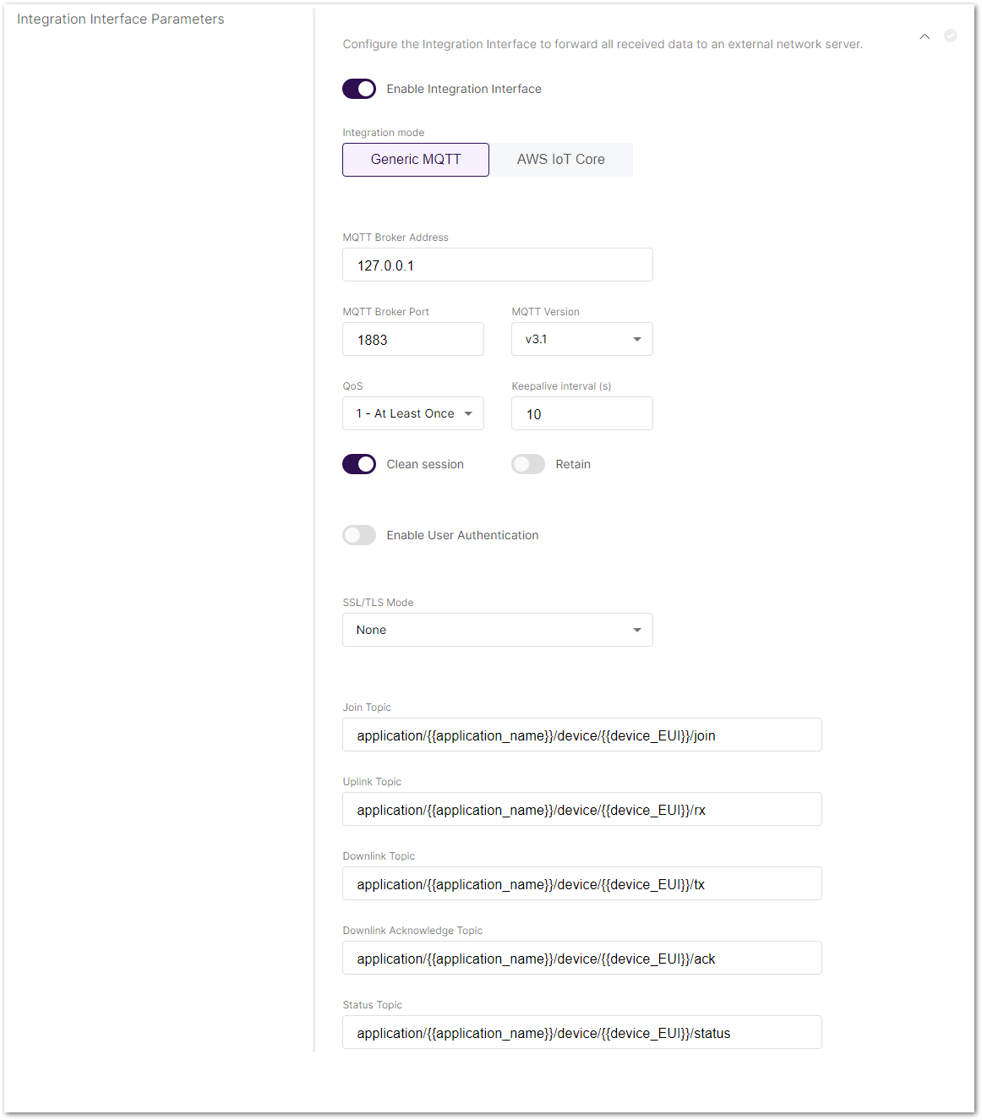Collapse the configuration panel with the chevron icon
This screenshot has height=1120, width=982.
[x=925, y=37]
